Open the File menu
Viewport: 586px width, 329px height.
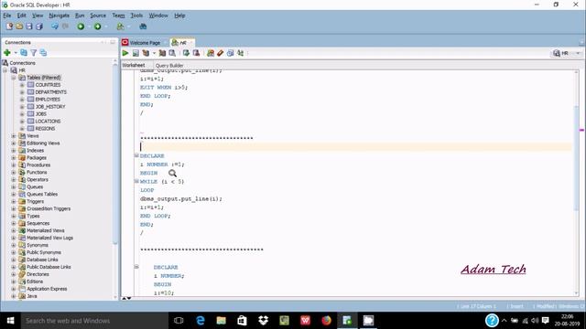[7, 16]
